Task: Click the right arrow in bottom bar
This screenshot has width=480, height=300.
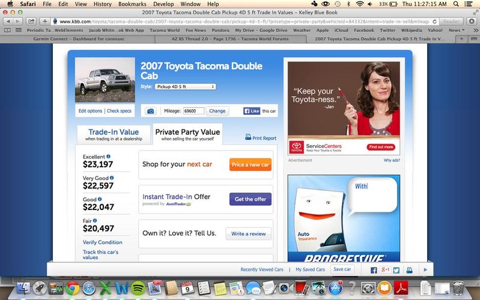Action: coord(425,270)
